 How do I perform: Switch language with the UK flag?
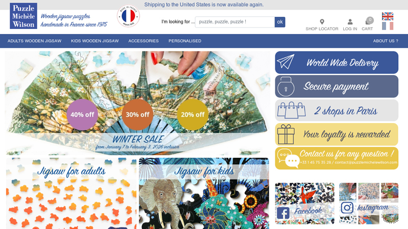pyautogui.click(x=388, y=16)
